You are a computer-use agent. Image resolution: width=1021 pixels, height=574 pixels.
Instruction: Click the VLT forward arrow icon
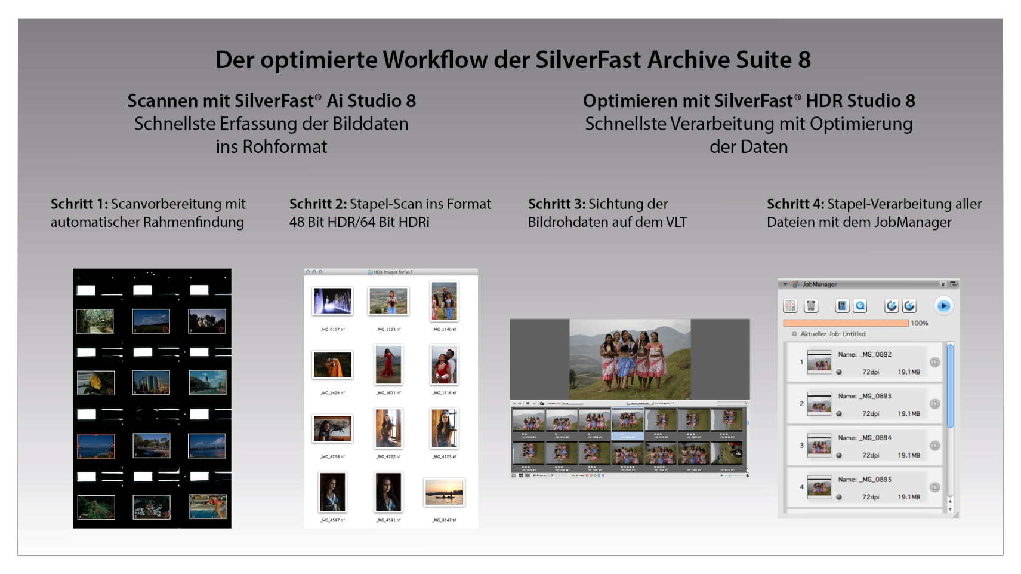tap(520, 404)
